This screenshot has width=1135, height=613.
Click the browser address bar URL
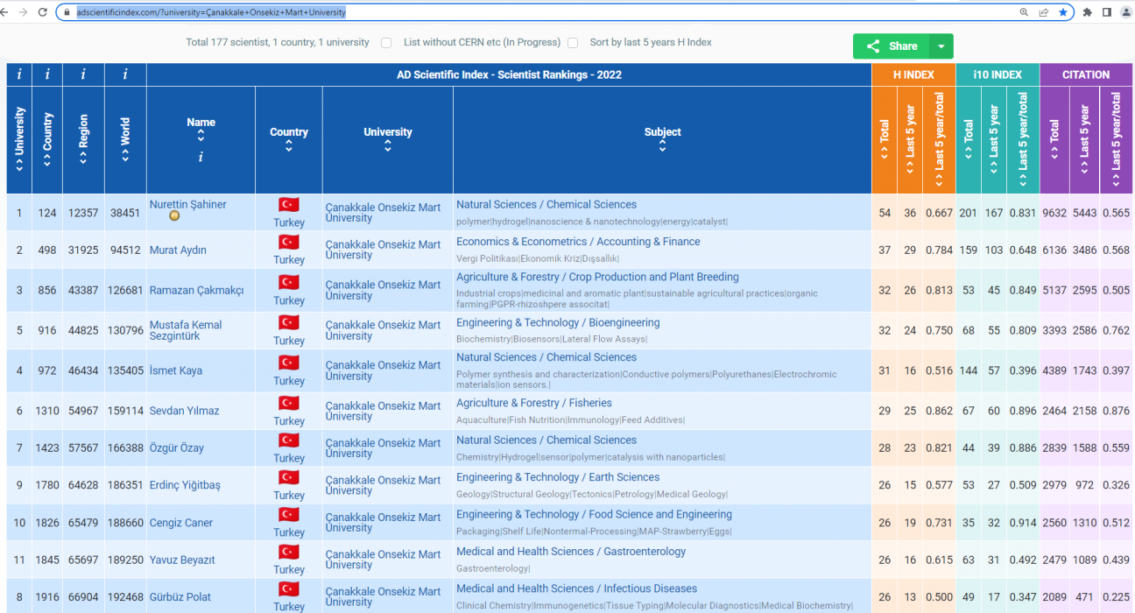click(211, 12)
